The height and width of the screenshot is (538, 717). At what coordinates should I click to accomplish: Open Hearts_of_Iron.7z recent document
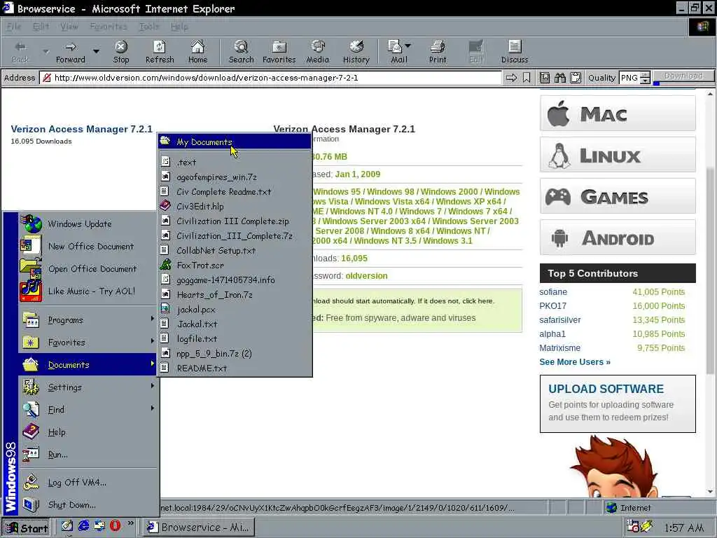(x=235, y=295)
